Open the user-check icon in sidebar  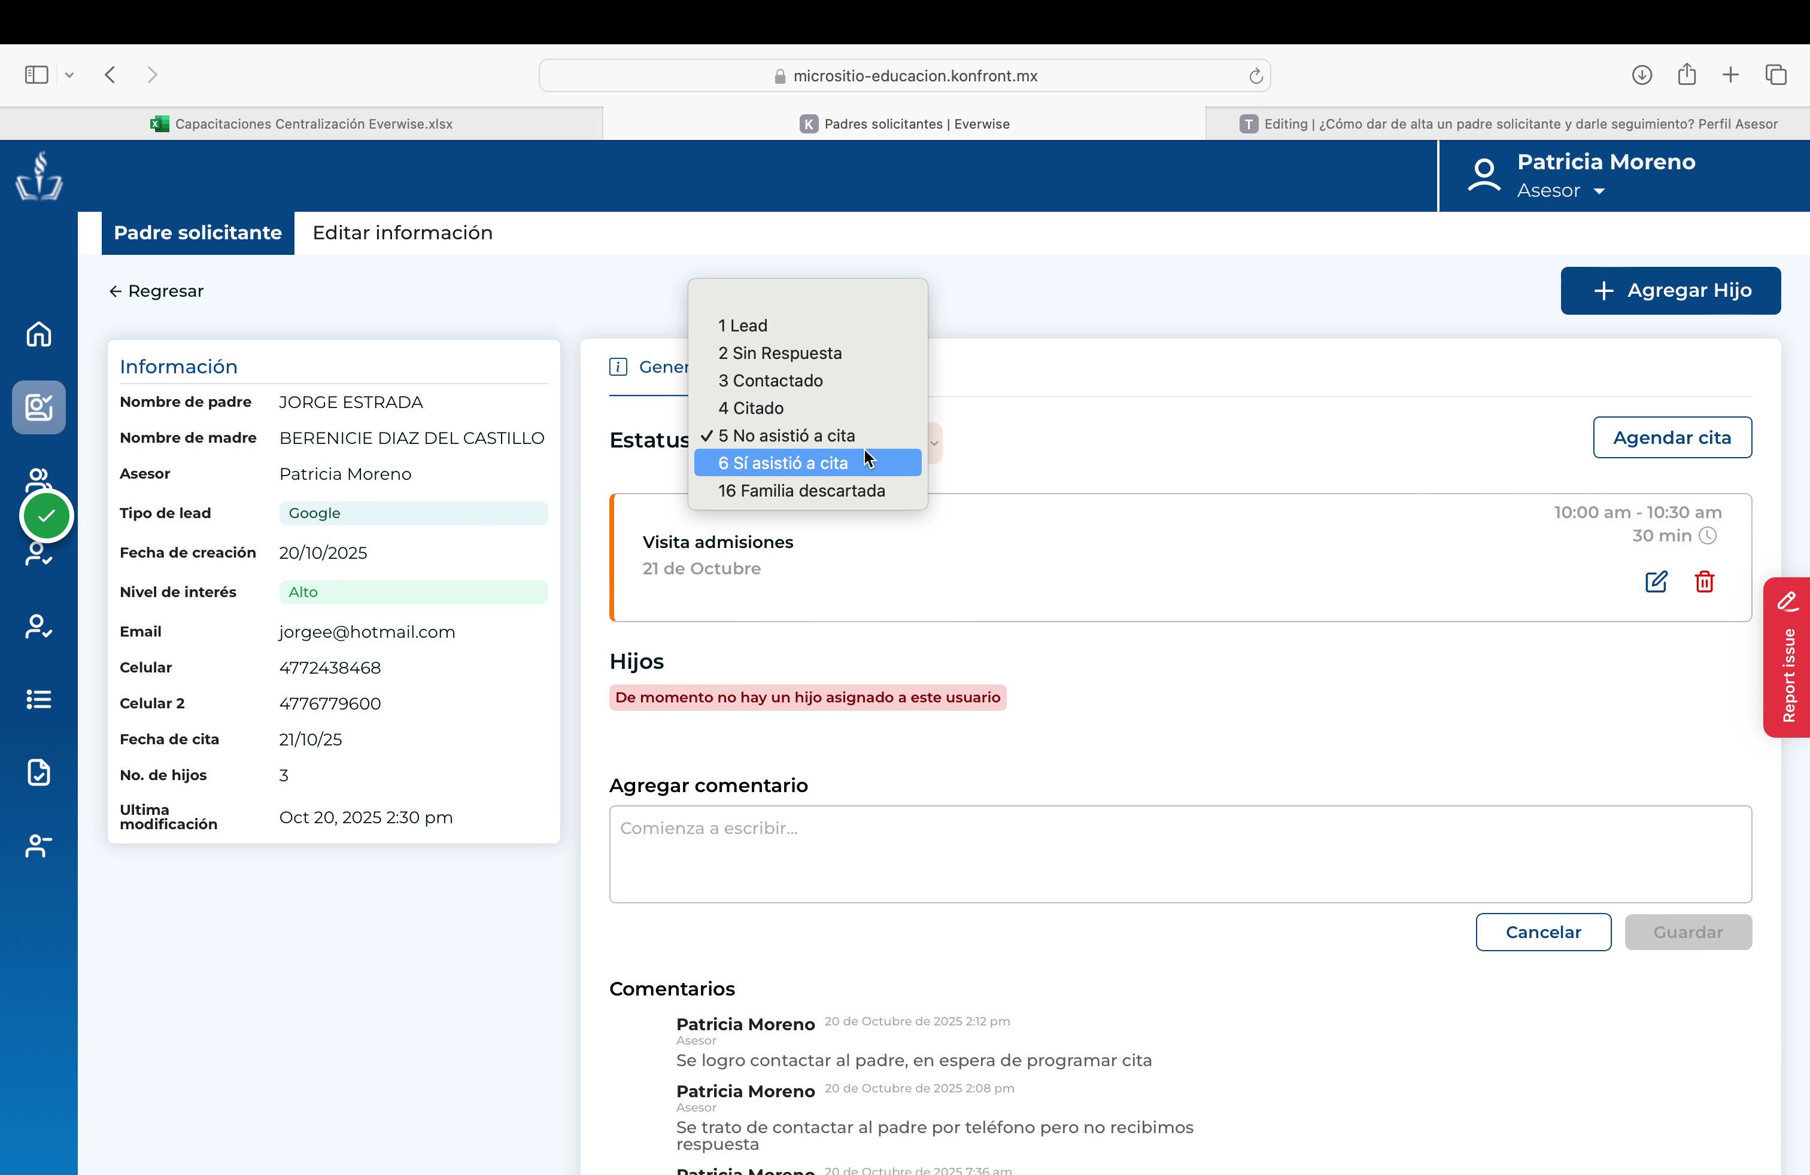pyautogui.click(x=39, y=626)
